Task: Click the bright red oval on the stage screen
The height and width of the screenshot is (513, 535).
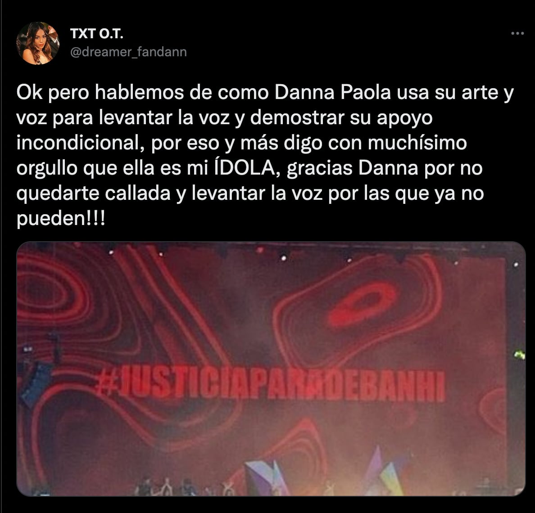Action: [363, 303]
